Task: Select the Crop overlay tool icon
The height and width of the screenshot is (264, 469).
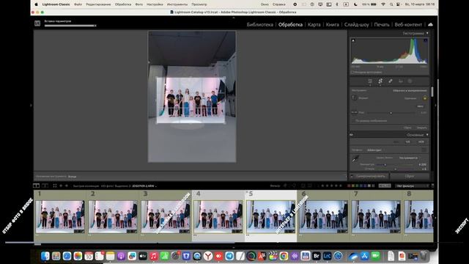Action: point(380,81)
